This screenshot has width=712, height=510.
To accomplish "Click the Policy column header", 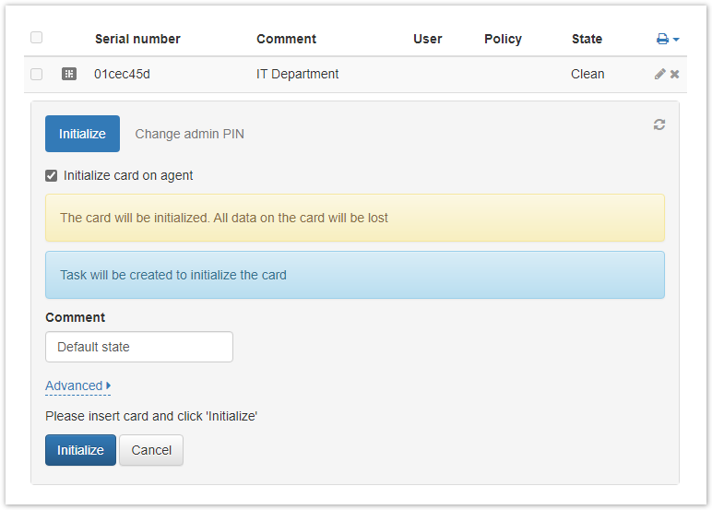I will [x=503, y=39].
